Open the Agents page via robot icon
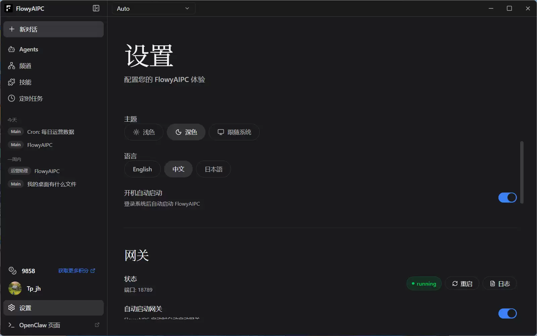537x336 pixels. coord(12,49)
